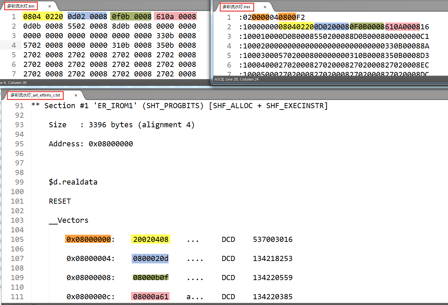Screen dimensions: 448x305
Task: Select line number 4 in bin gutter
Action: 14,45
